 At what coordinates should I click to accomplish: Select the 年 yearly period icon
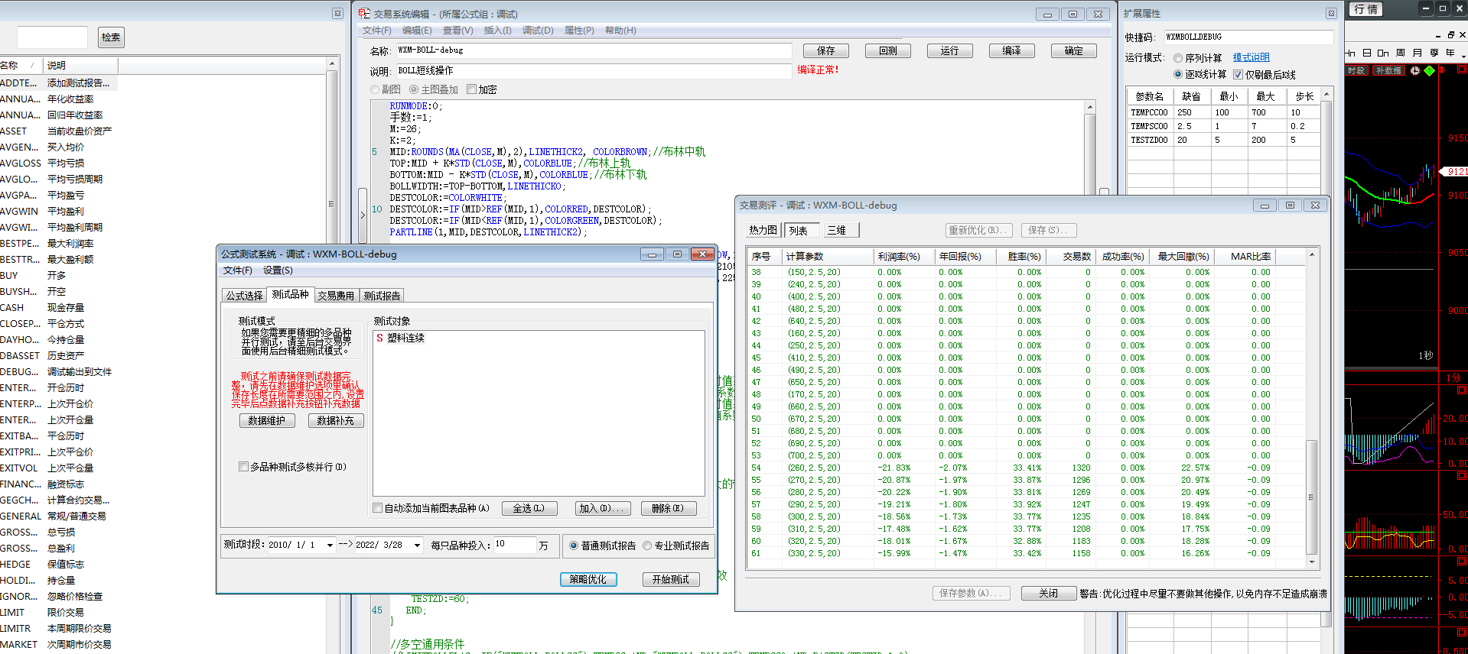(x=1450, y=53)
